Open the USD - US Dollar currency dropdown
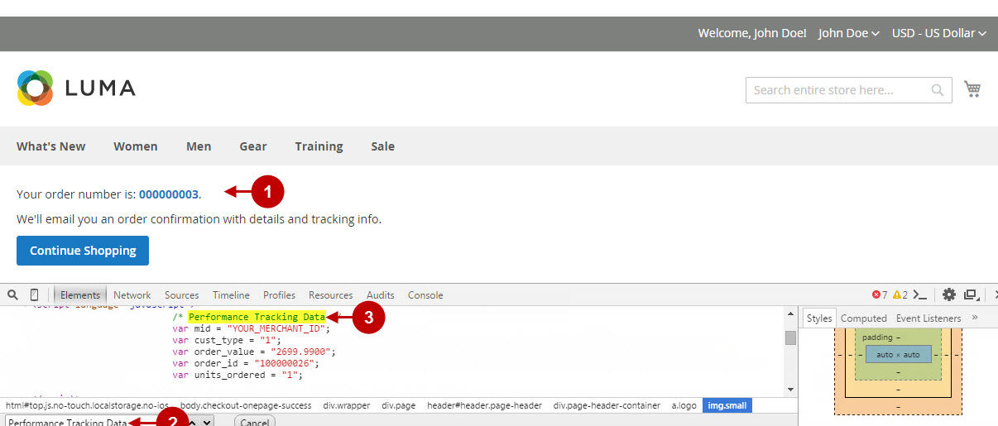 click(x=939, y=33)
